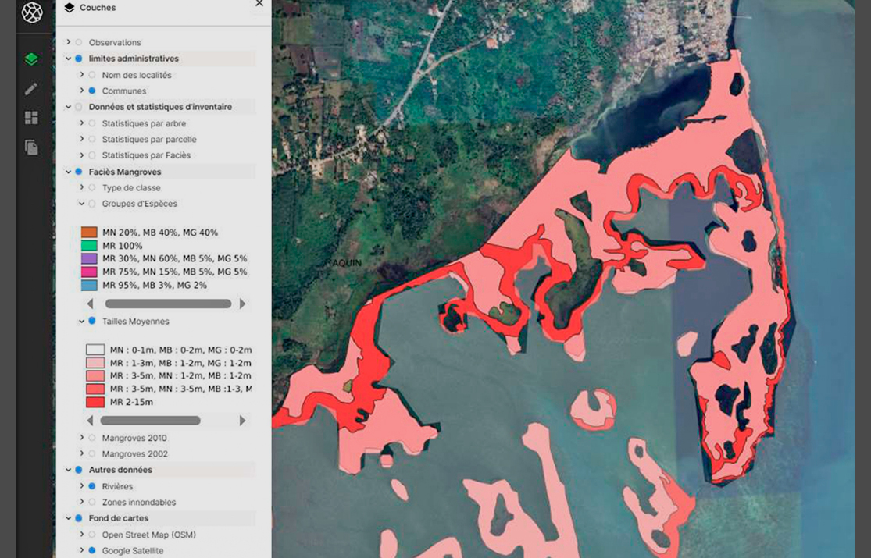This screenshot has height=558, width=871.
Task: Turn on Open Street Map basemap
Action: [x=92, y=535]
